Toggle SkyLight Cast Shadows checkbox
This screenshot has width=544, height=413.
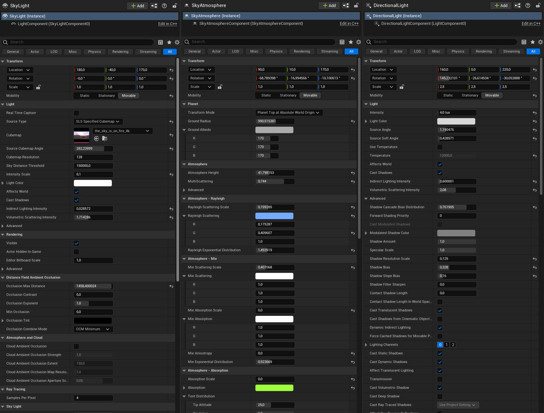pyautogui.click(x=76, y=200)
